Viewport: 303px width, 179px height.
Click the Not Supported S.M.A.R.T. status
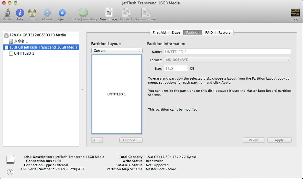point(157,165)
